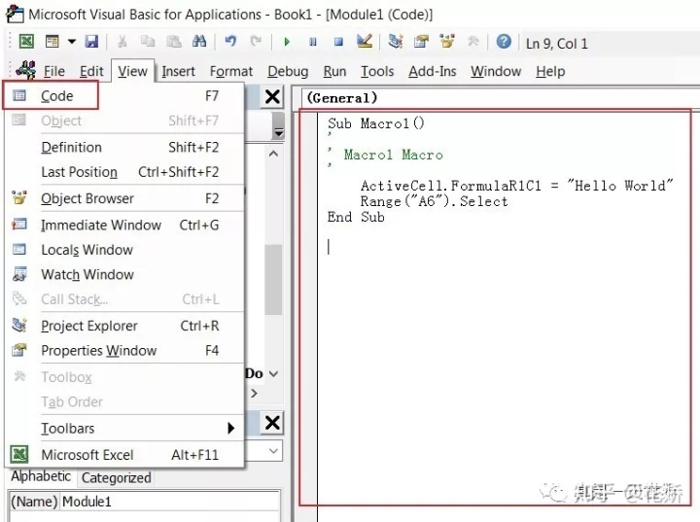Click the Properties Window toolbar icon
Screen dimensions: 700x522
click(421, 42)
